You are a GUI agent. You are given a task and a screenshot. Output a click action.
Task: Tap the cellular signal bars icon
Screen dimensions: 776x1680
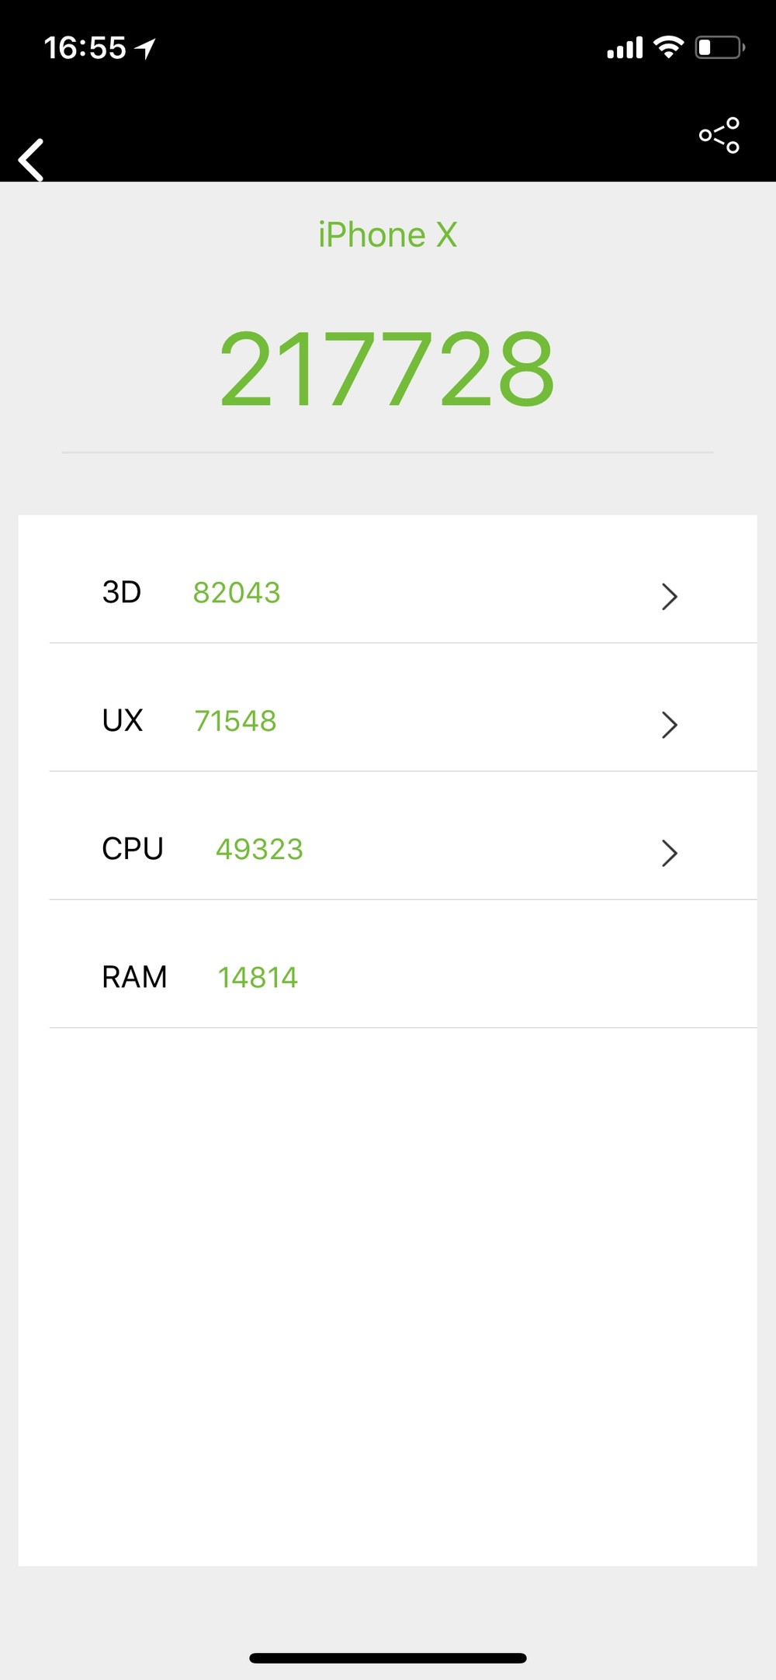tap(625, 48)
